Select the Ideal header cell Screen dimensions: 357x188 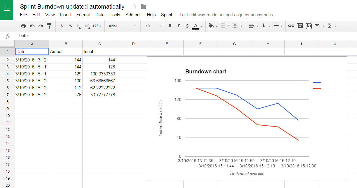coord(99,52)
